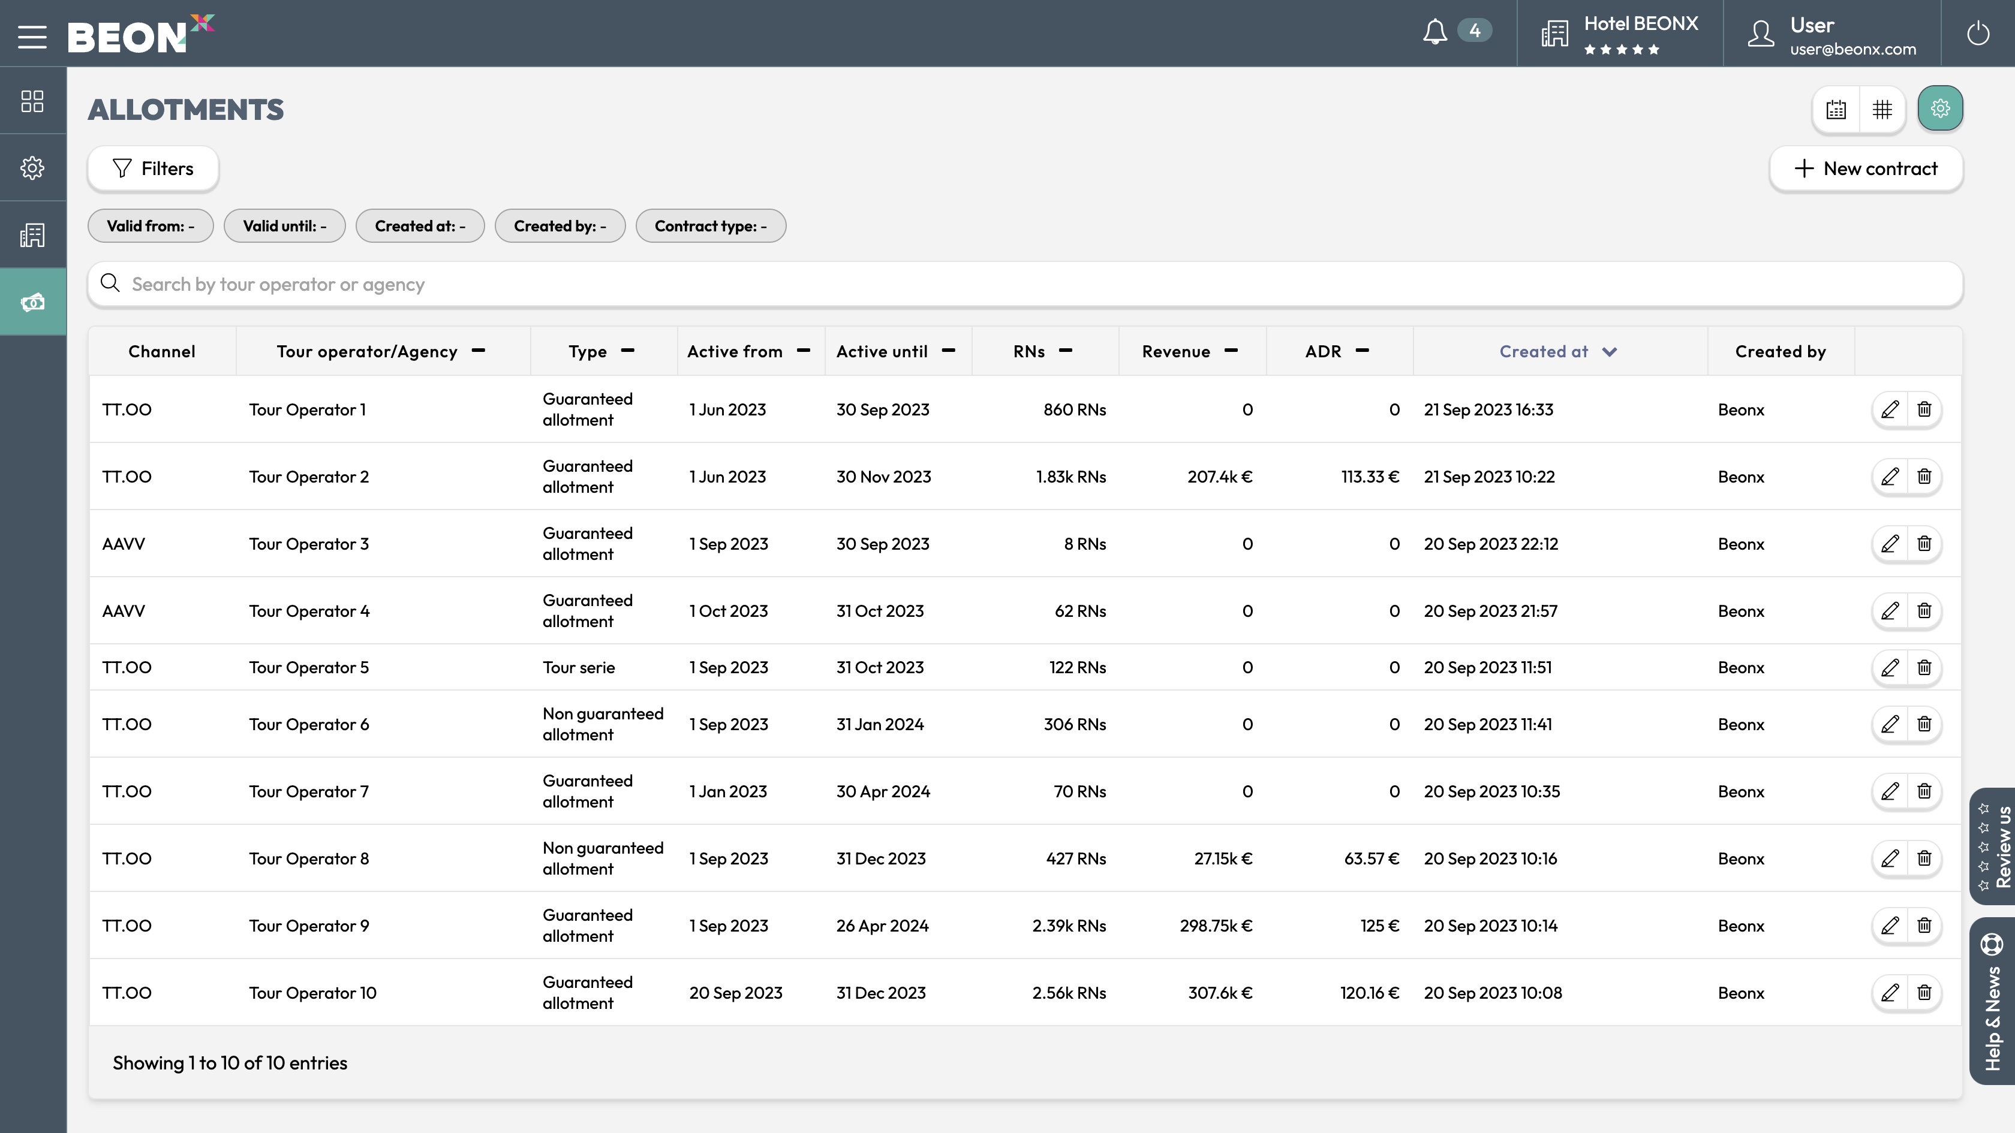Sort by Active from column
Screen dimensions: 2015x1133
coord(750,351)
